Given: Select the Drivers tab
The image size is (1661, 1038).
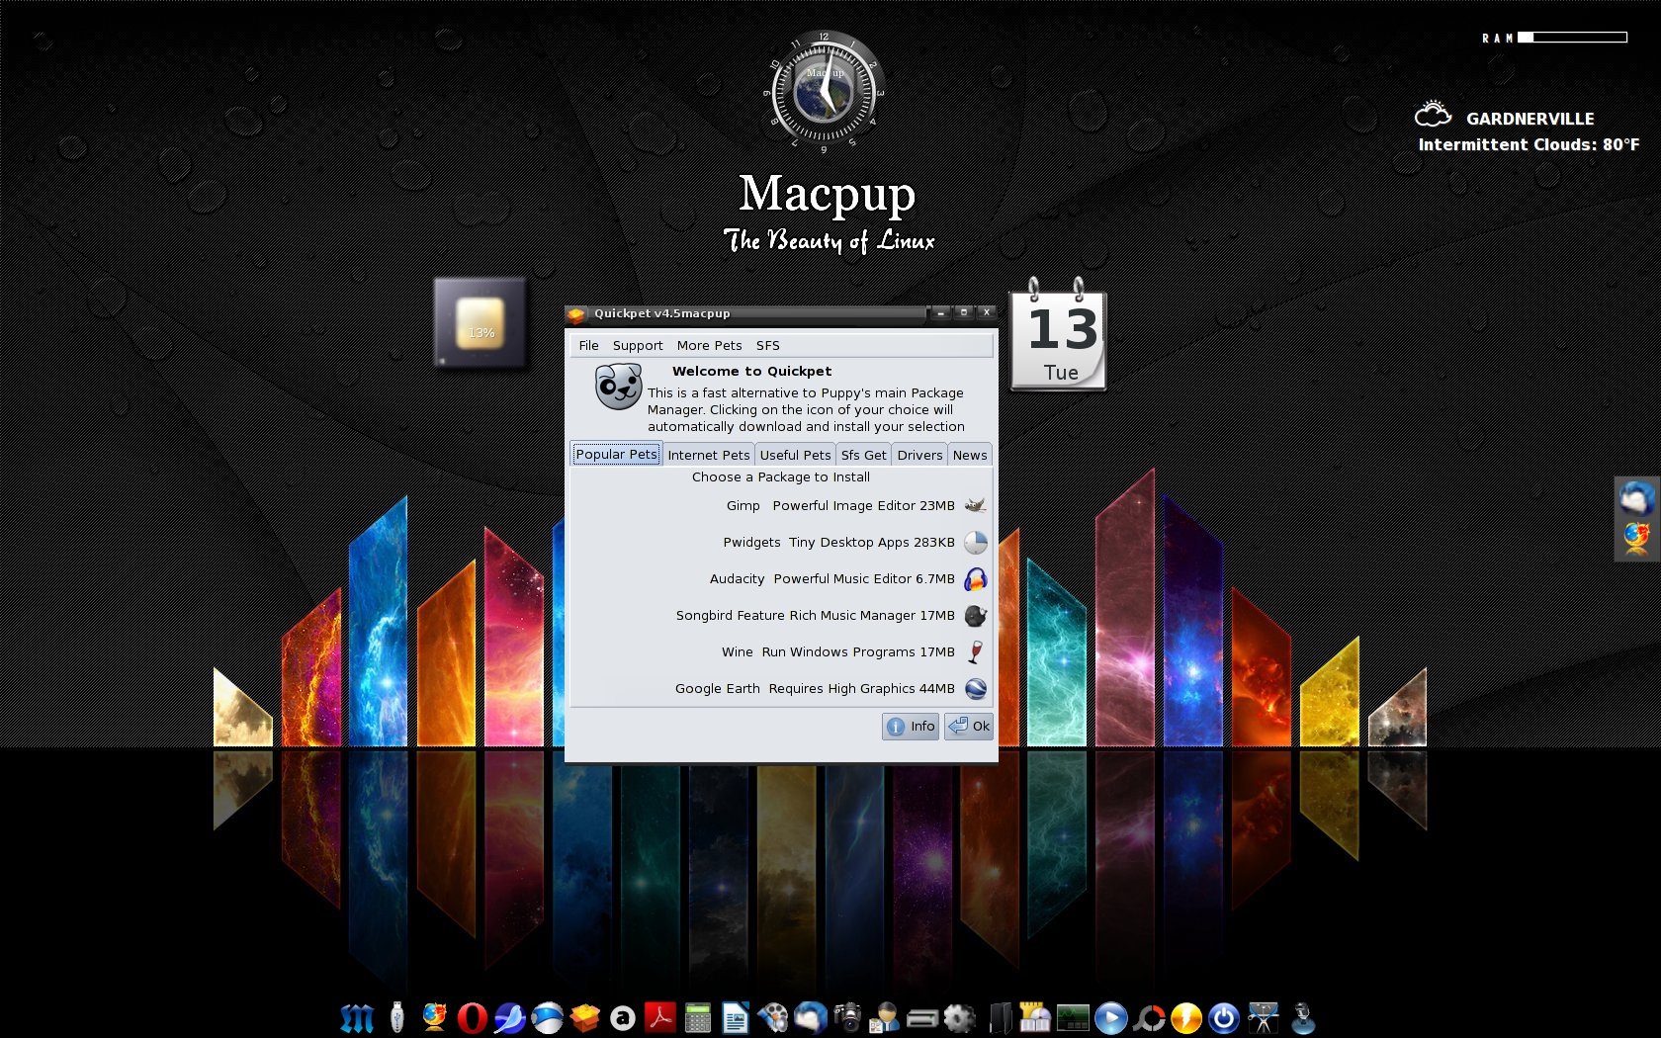Looking at the screenshot, I should (x=919, y=455).
